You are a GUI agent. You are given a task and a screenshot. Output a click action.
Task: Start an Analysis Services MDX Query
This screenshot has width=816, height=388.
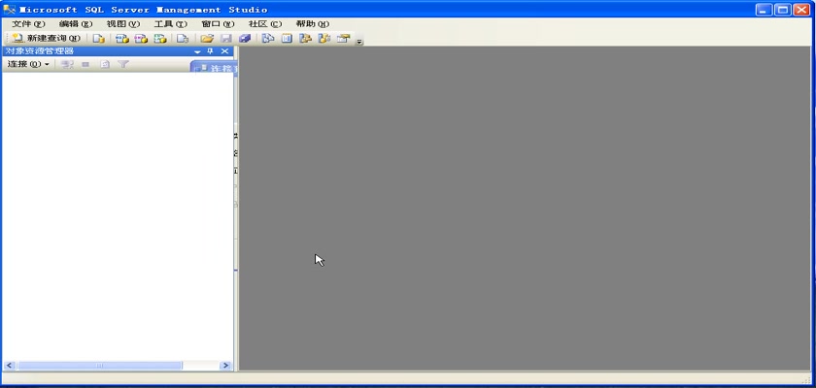pos(122,39)
